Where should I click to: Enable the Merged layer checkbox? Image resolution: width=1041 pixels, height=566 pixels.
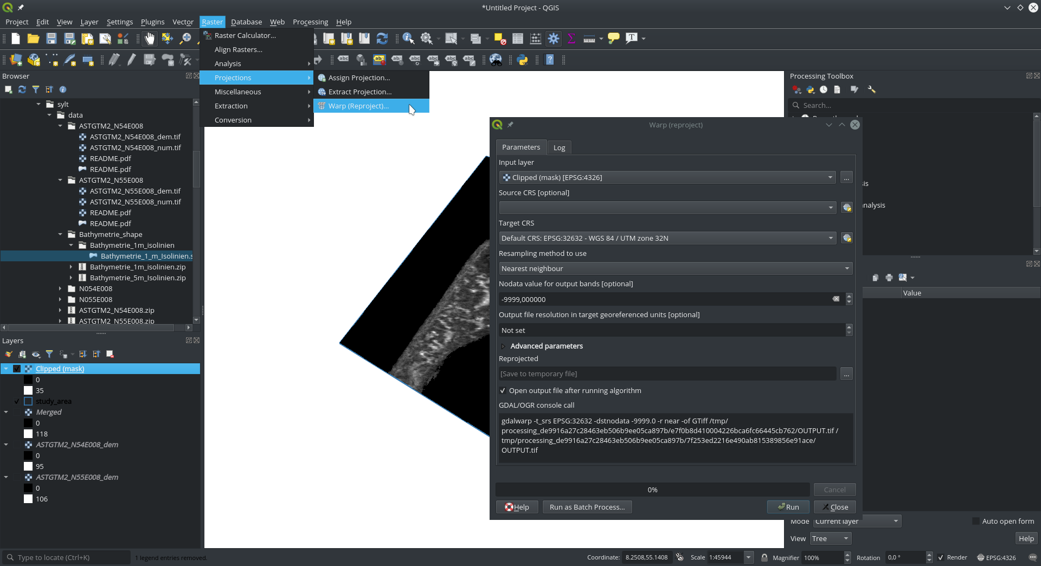17,412
